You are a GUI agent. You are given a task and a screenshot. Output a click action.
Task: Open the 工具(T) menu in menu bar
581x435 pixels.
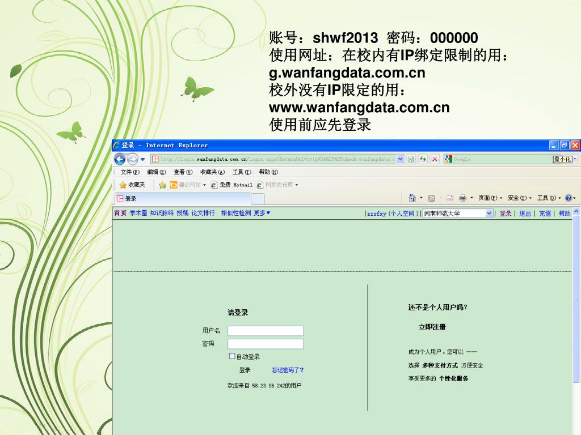click(x=242, y=172)
